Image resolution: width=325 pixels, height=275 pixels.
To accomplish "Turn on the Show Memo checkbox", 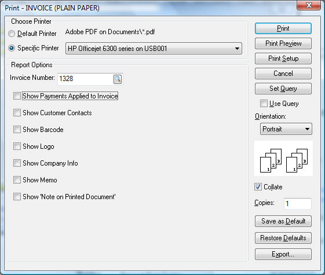I will [x=17, y=180].
